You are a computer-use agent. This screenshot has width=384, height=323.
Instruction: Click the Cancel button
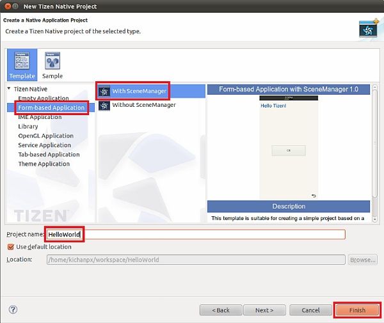[310, 310]
